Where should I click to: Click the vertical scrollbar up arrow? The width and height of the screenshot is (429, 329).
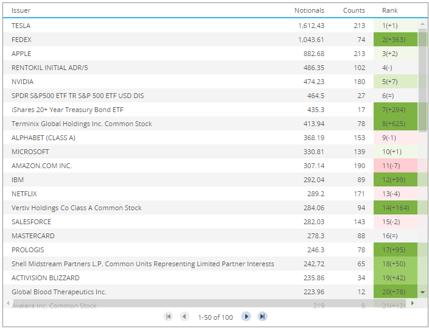pos(423,24)
